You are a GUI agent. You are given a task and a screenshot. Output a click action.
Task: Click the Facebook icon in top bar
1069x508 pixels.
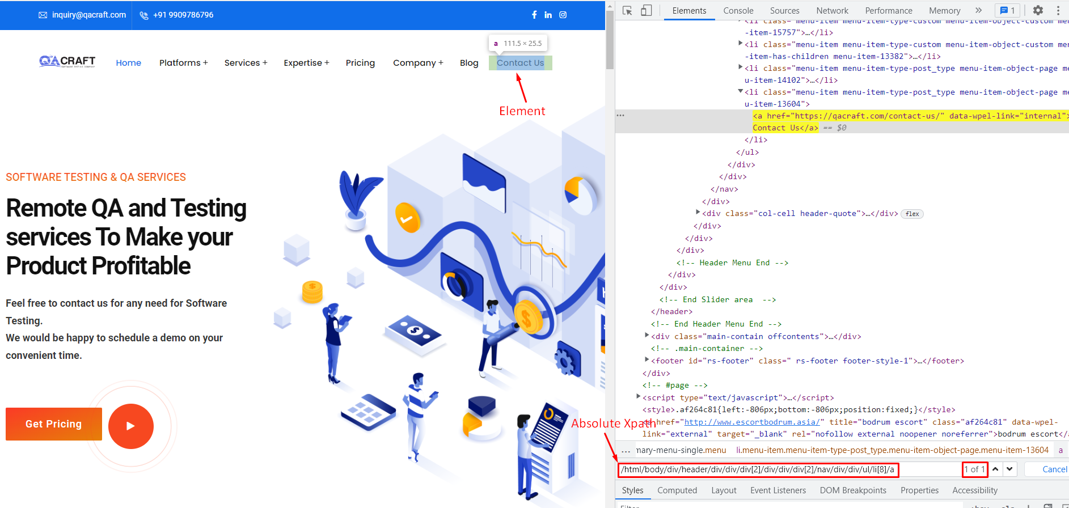point(534,15)
